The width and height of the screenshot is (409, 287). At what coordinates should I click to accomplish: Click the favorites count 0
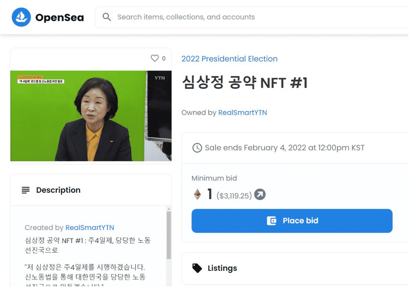(163, 59)
